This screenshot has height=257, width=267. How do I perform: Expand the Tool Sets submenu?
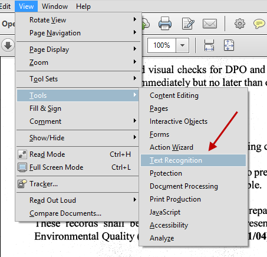coord(78,79)
